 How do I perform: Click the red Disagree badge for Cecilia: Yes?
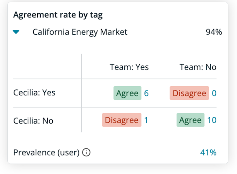pos(189,93)
